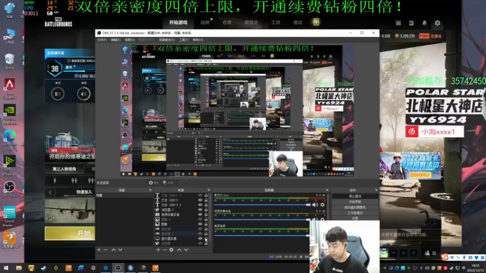Screen dimensions: 486x273
Task: Switch to PUBG 商店 tab
Action: tap(298, 22)
